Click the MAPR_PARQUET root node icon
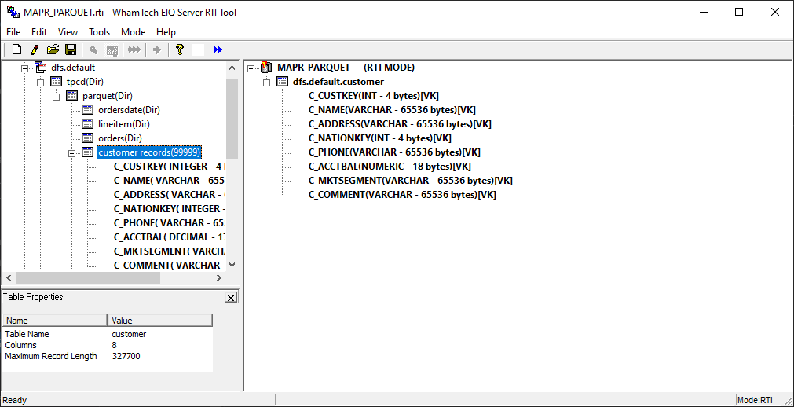 [266, 68]
